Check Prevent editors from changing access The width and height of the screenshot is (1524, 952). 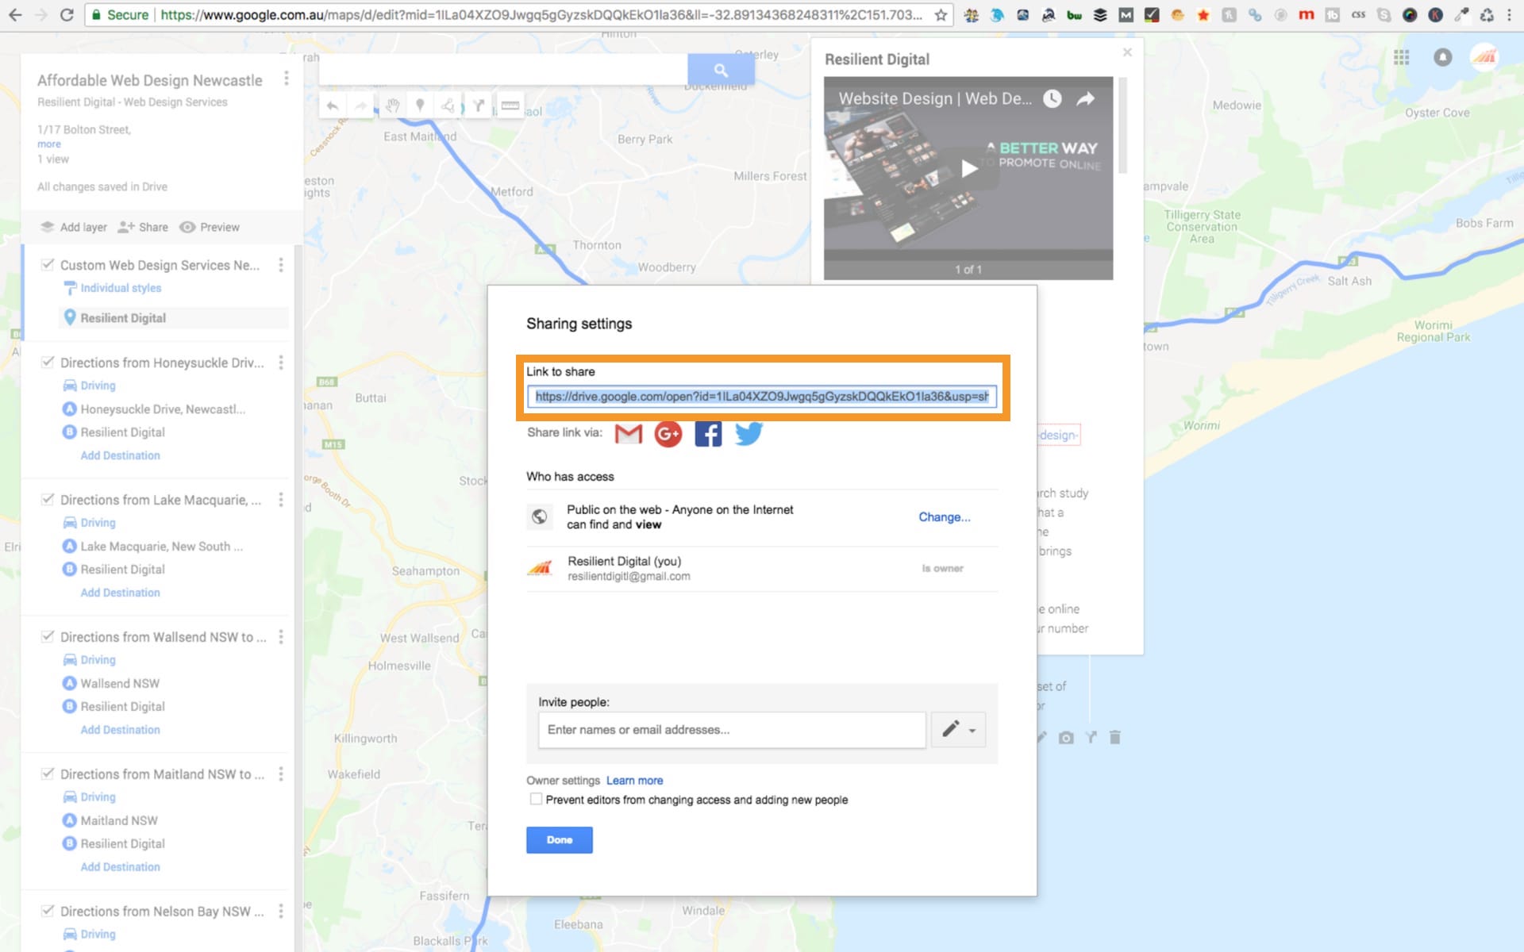pyautogui.click(x=536, y=800)
